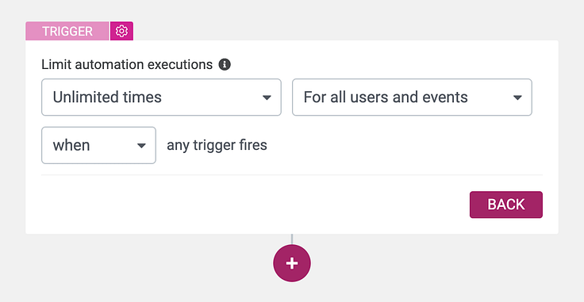Click the divider line above BACK button
Screen dimensions: 584x302
(x=292, y=175)
